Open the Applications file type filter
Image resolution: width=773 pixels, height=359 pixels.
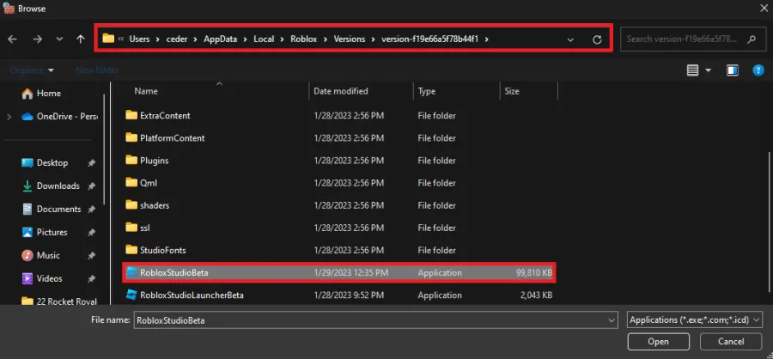point(695,320)
